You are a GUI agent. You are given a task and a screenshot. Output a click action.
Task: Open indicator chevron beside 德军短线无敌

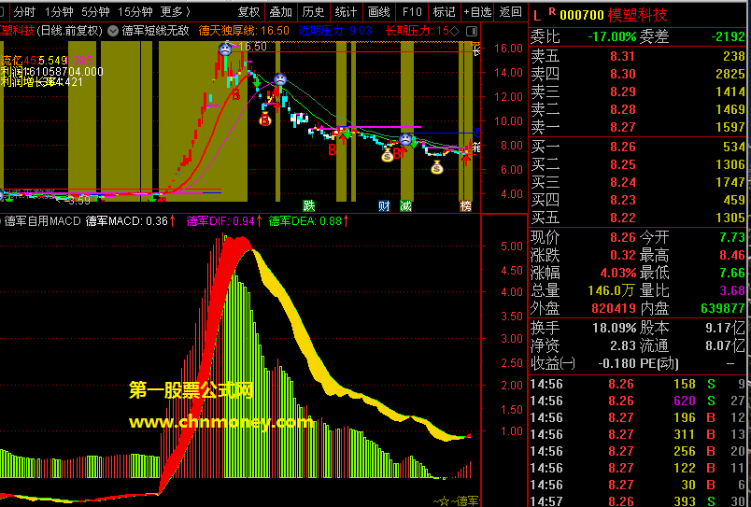pyautogui.click(x=113, y=31)
